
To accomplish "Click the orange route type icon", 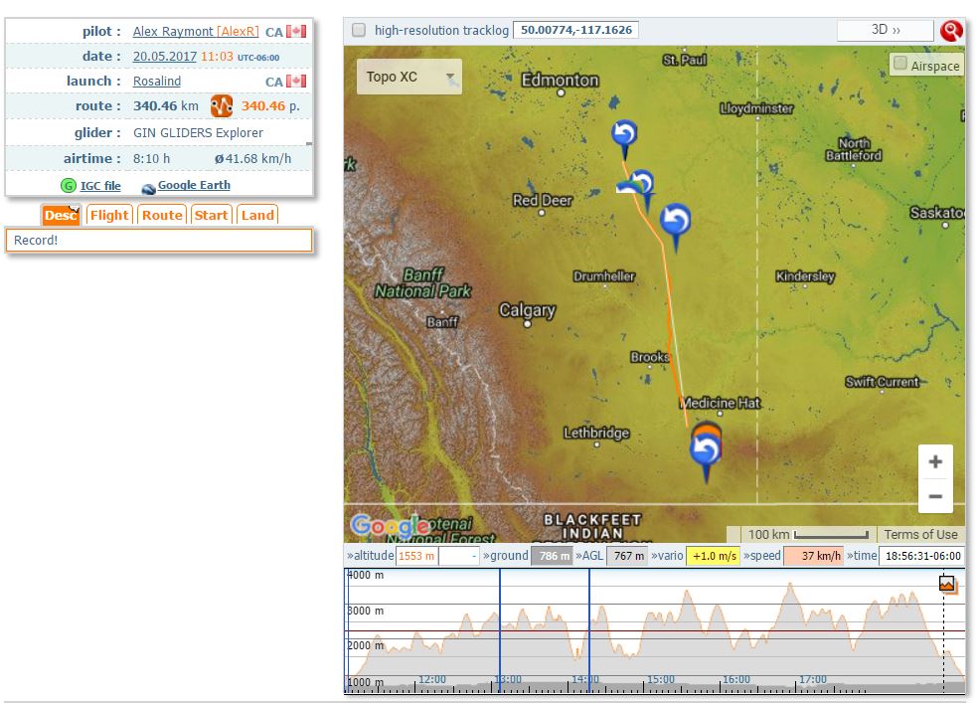I will coord(222,106).
